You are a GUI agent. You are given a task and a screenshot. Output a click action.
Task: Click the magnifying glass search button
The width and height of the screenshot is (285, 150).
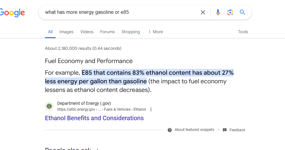pos(242,12)
